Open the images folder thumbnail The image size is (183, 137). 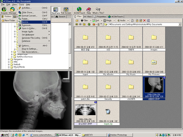(154, 39)
